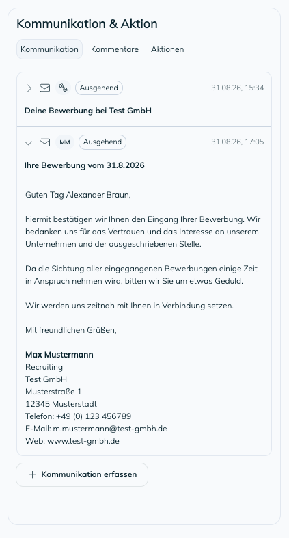
Task: Click the Kommunikation erfassen button
Action: 82,474
